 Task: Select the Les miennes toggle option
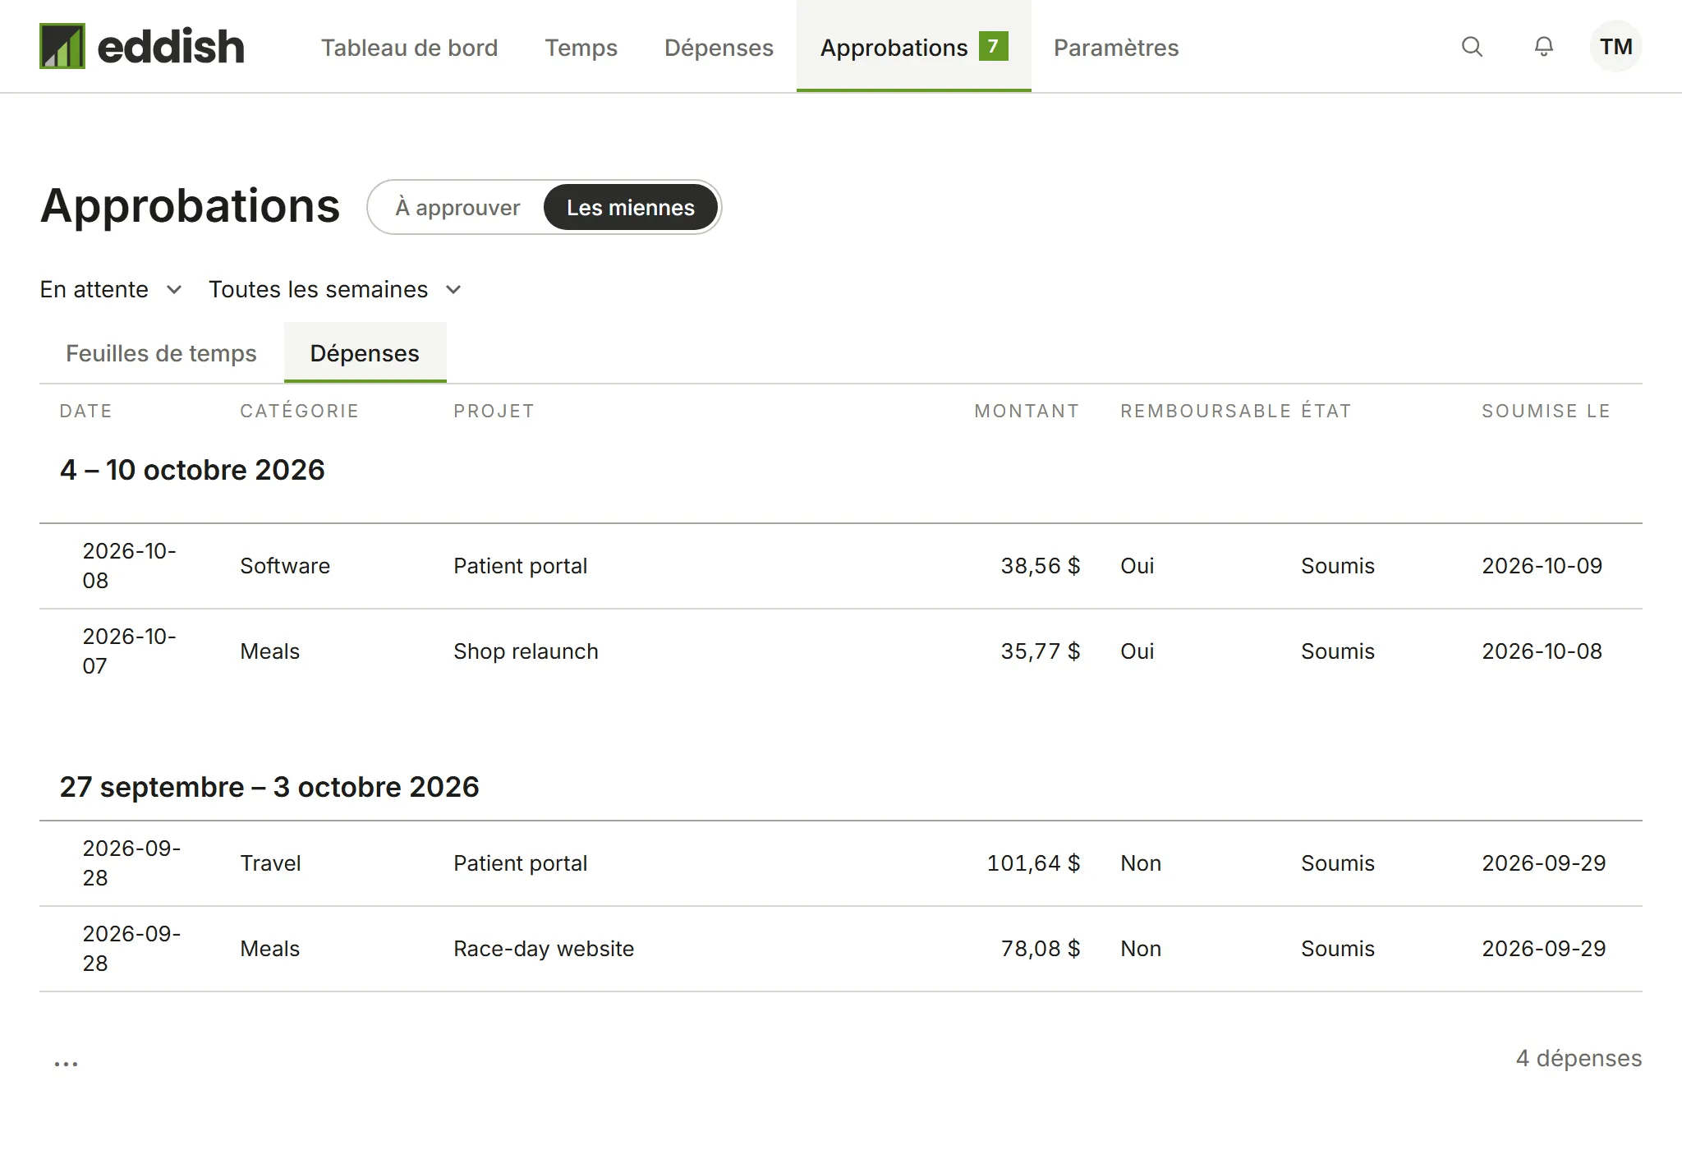coord(631,208)
